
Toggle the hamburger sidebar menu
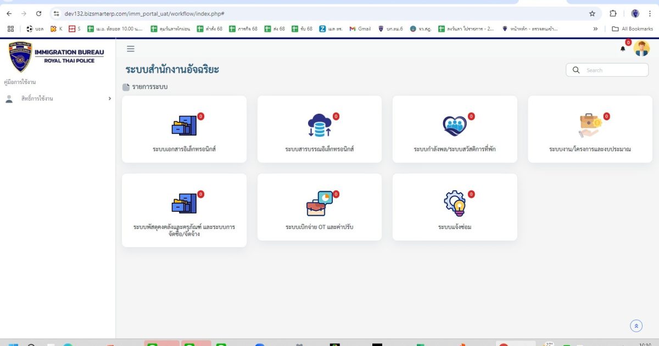click(131, 49)
